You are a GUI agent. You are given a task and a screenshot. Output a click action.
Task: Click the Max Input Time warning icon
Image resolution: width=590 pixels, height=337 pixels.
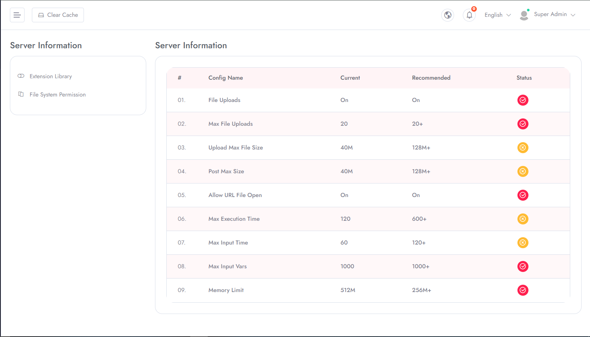click(x=523, y=243)
